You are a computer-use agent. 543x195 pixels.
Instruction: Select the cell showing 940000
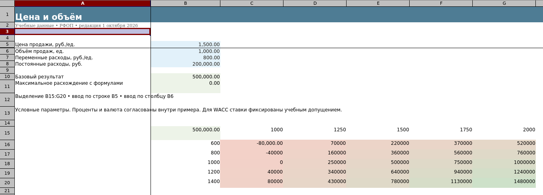(x=441, y=173)
